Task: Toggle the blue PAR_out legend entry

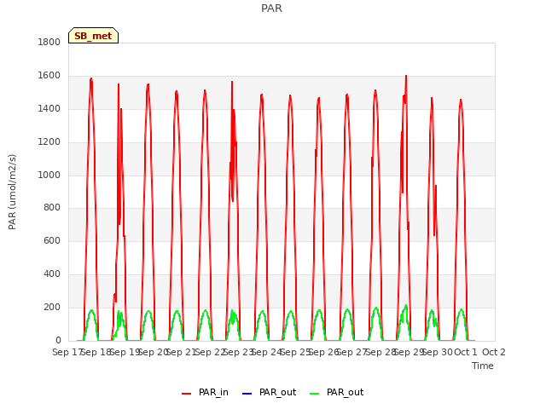Action: (269, 392)
